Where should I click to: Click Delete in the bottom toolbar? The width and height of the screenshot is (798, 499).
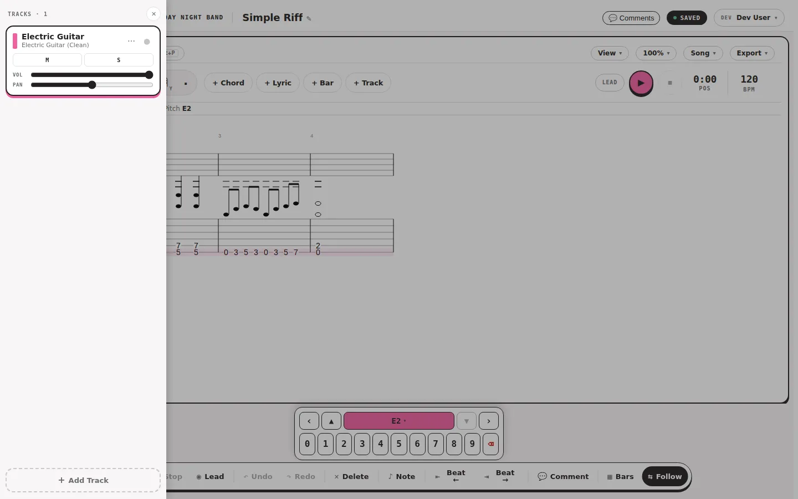coord(351,476)
